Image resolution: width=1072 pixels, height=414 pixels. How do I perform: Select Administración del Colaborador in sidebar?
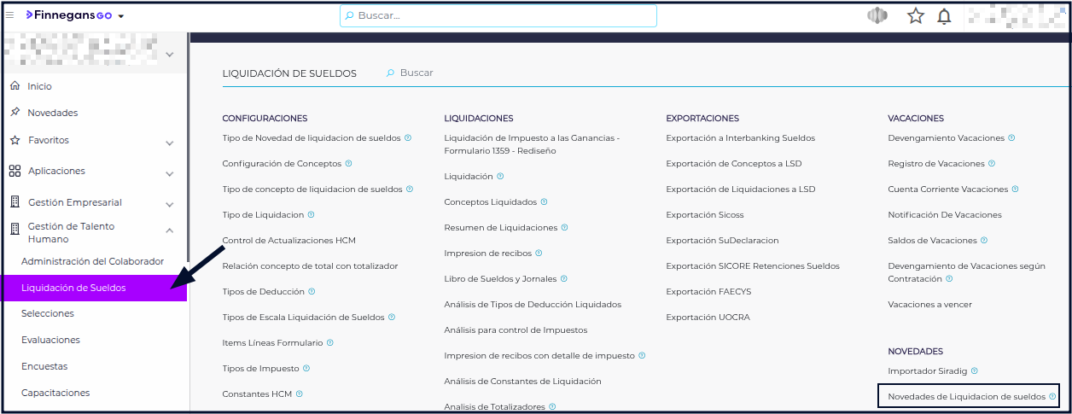click(x=92, y=261)
